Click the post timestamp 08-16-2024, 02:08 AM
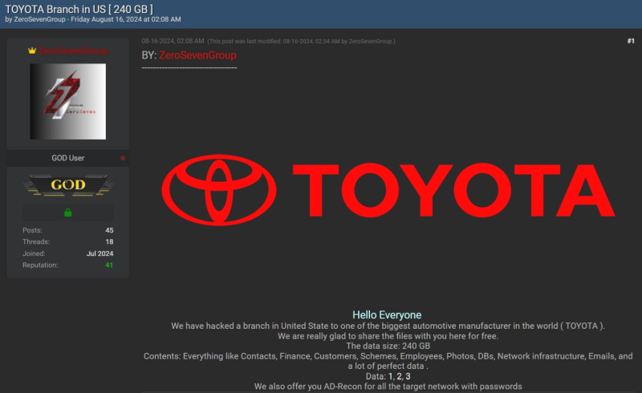The image size is (642, 393). pos(172,41)
